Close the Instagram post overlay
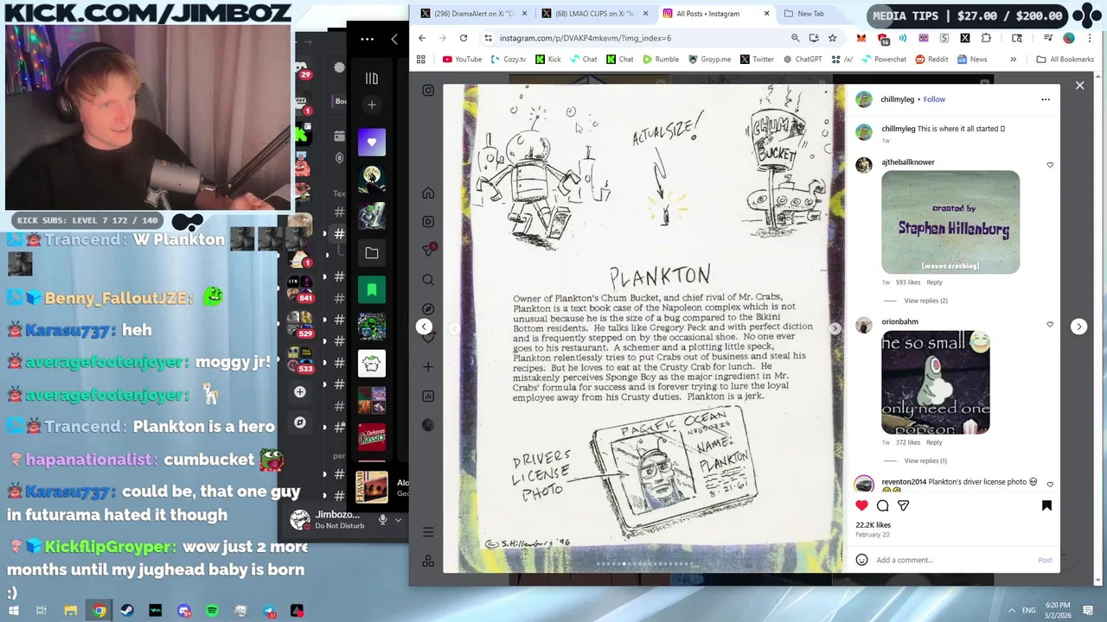This screenshot has height=622, width=1107. click(x=1079, y=86)
